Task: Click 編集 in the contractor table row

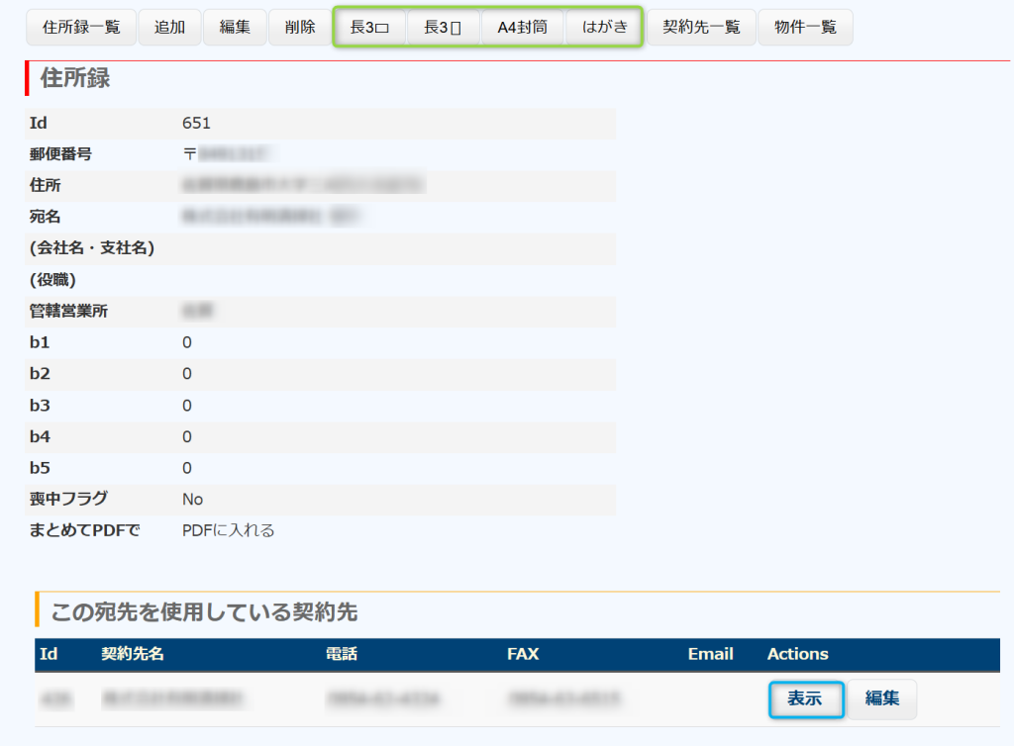Action: (881, 699)
